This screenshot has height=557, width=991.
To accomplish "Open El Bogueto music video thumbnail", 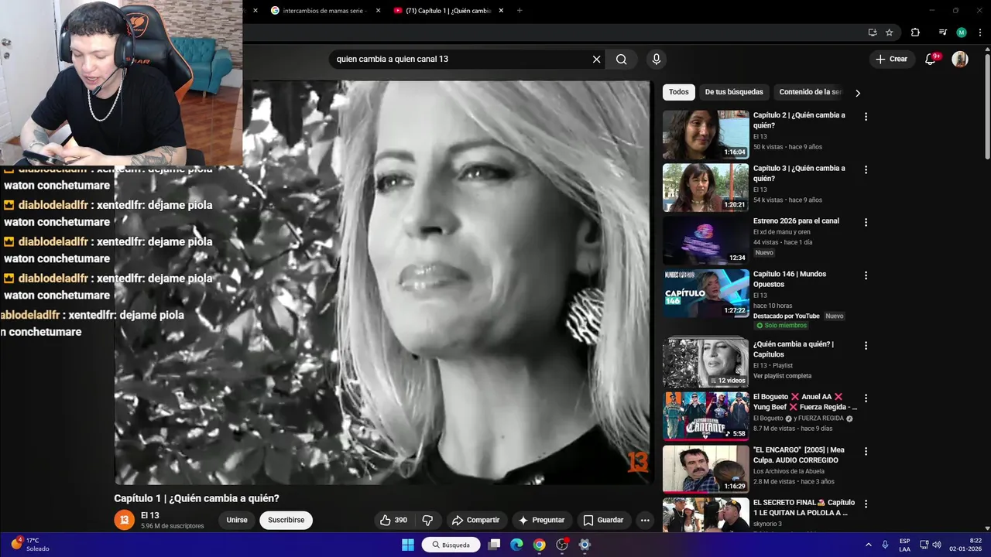I will [x=706, y=416].
